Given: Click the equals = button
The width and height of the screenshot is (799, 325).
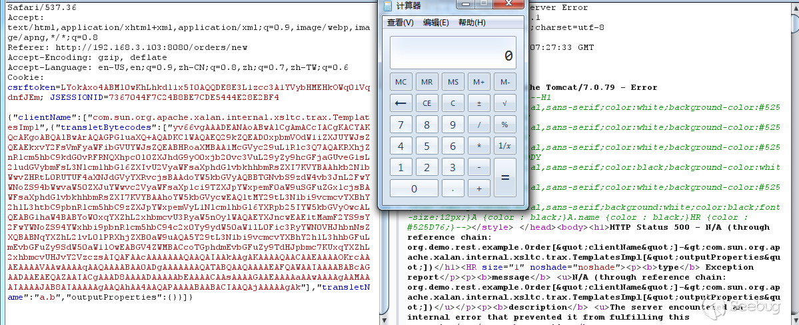Looking at the screenshot, I should coord(505,178).
